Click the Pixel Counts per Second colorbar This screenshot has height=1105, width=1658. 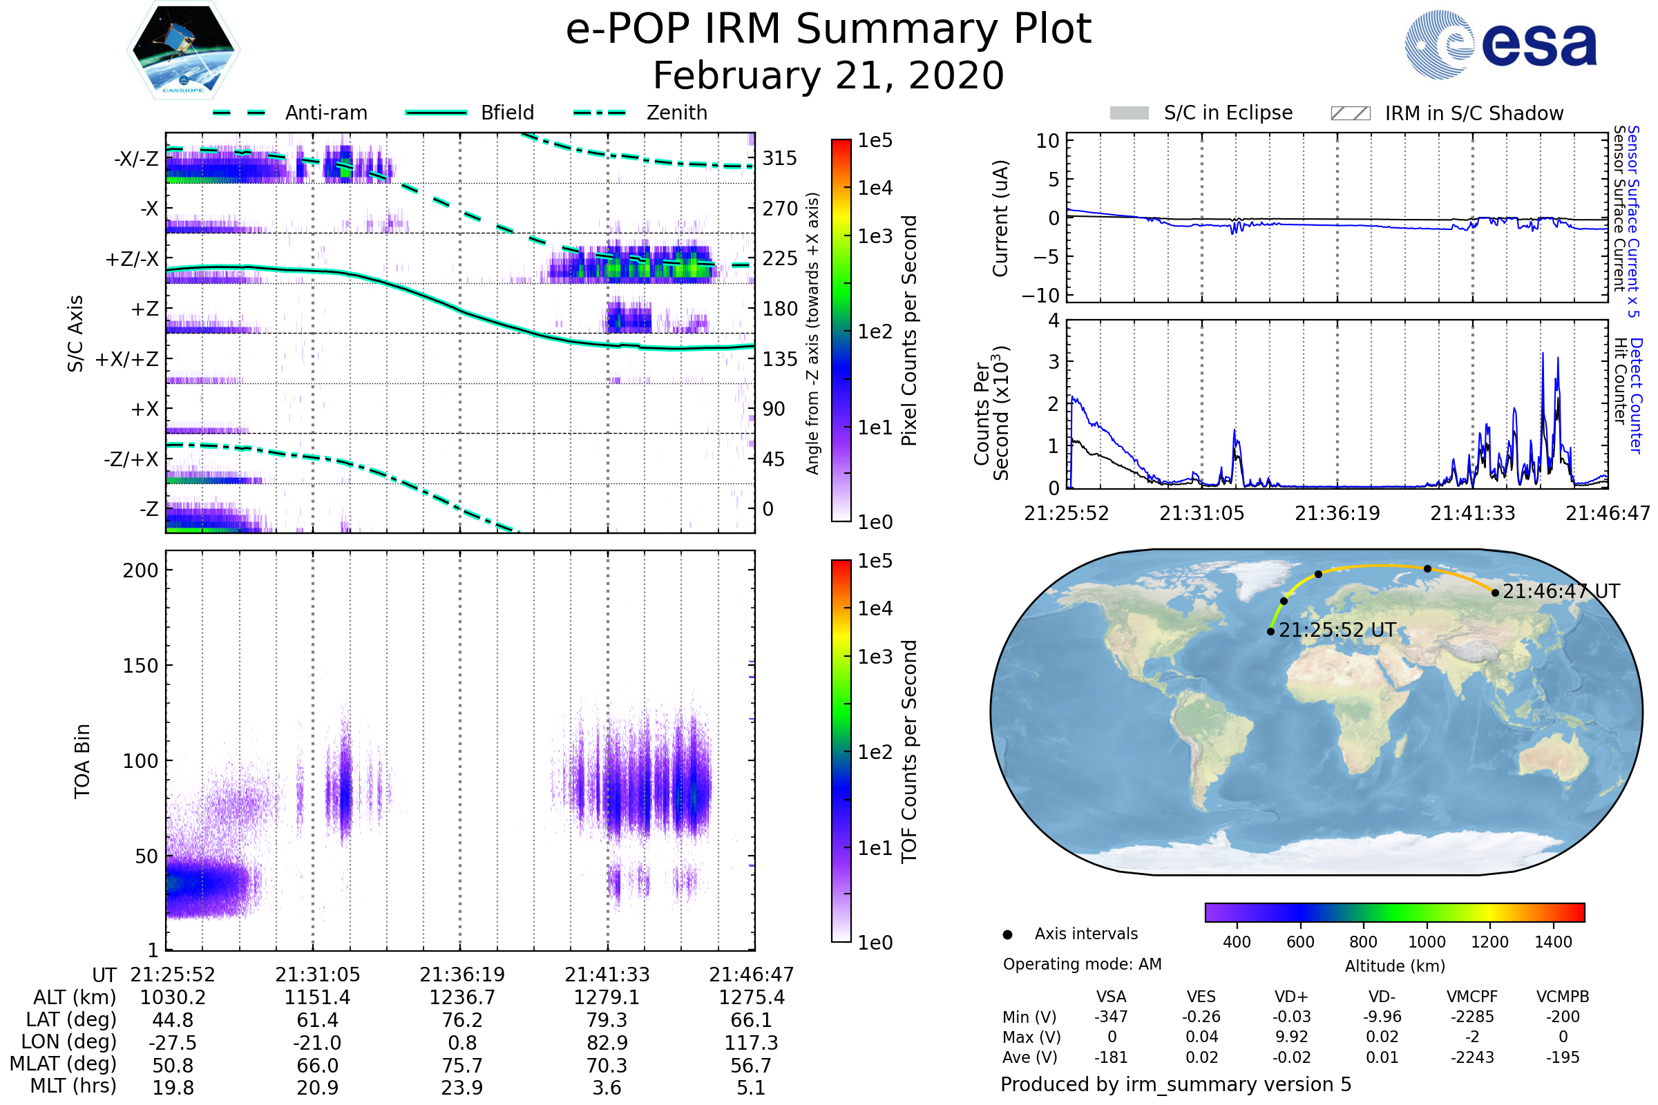point(841,330)
